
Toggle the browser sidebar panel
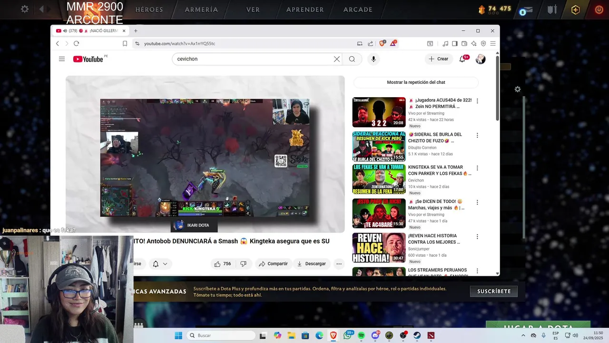point(455,43)
